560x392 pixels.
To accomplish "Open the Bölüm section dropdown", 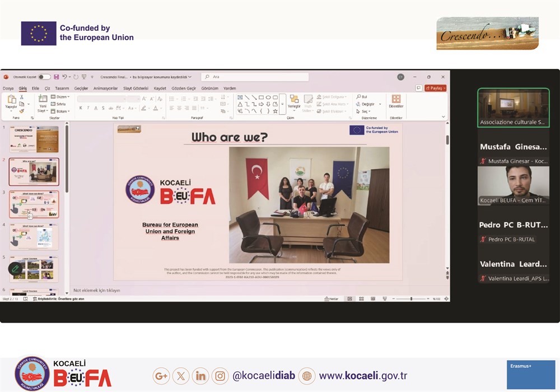I will (60, 111).
